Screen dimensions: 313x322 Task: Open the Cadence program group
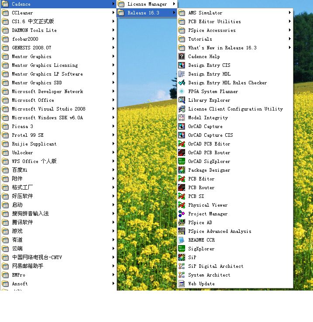(58, 4)
